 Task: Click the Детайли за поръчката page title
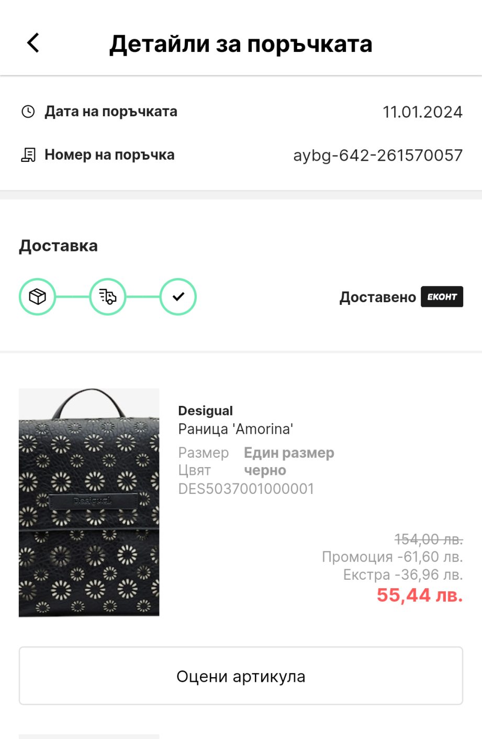click(241, 44)
